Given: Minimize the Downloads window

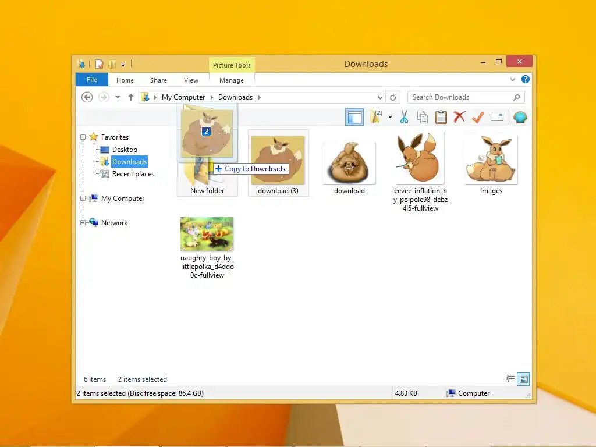Looking at the screenshot, I should point(483,62).
